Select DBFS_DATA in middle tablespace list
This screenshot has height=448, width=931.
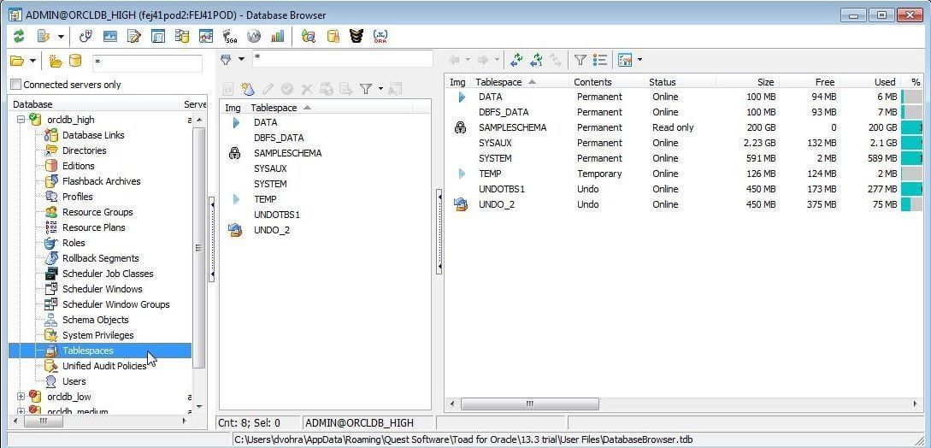coord(279,138)
